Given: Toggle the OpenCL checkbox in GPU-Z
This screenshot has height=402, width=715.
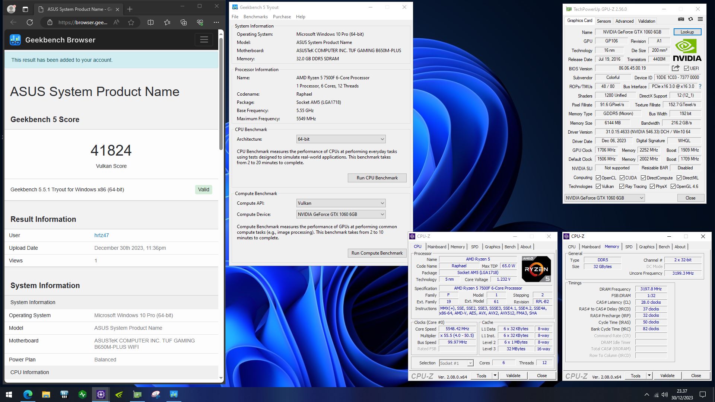Looking at the screenshot, I should [598, 178].
